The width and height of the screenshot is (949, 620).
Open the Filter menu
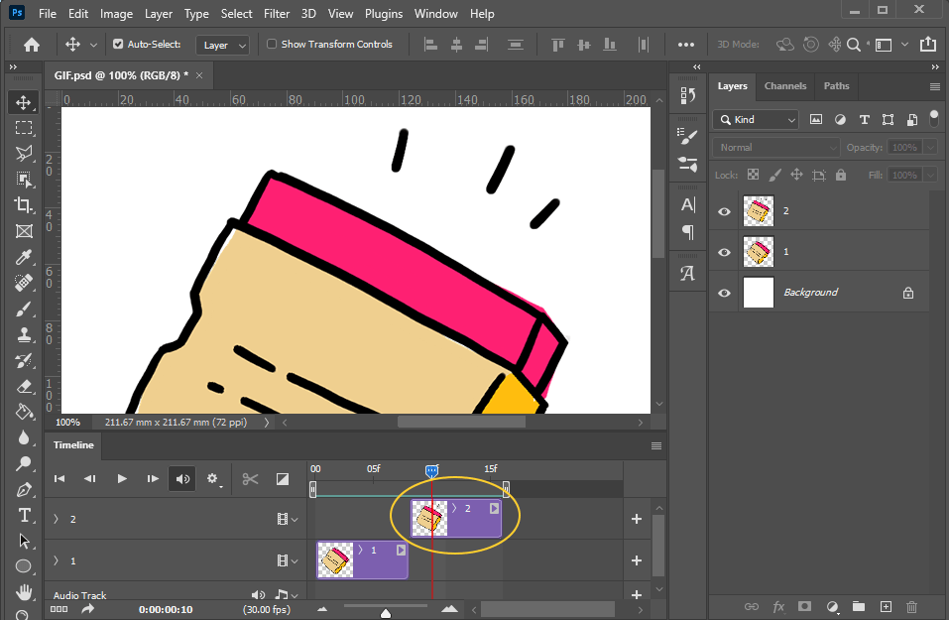277,14
